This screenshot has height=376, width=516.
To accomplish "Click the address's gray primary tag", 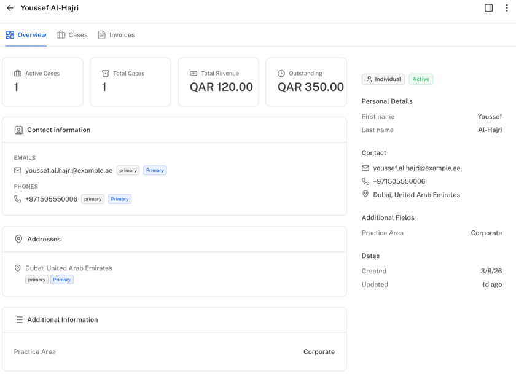I will pyautogui.click(x=37, y=280).
